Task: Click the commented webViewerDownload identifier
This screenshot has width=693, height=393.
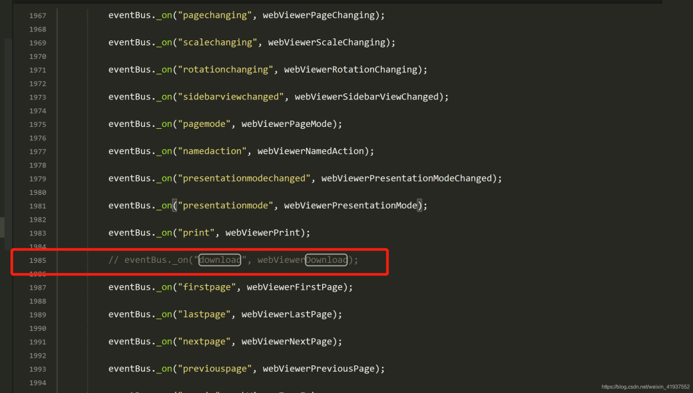Action: coord(303,260)
